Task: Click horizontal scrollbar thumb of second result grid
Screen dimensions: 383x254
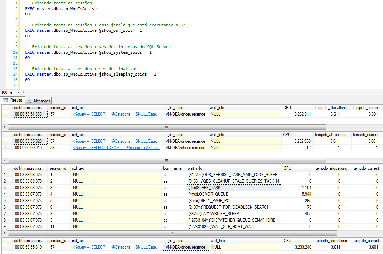Action: pyautogui.click(x=167, y=161)
